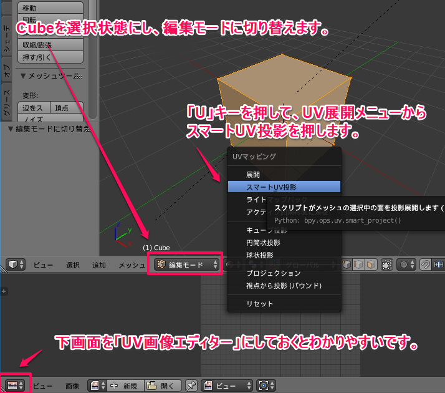Choose リセット in the UV menu
This screenshot has height=393, width=445.
coord(284,304)
